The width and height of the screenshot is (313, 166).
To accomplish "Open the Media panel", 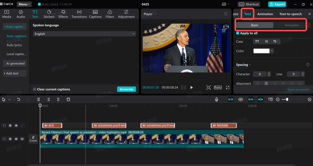I will click(x=7, y=14).
